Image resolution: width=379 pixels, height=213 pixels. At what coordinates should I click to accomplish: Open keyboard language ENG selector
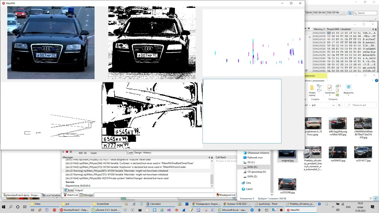(x=348, y=207)
